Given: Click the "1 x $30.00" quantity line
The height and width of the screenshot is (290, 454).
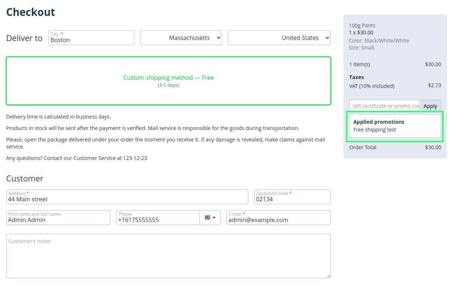Looking at the screenshot, I should click(x=361, y=33).
